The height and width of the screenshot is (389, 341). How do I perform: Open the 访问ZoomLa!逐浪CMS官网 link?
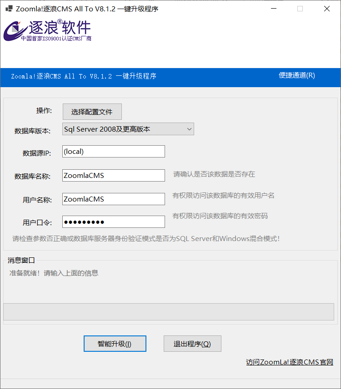(290, 362)
